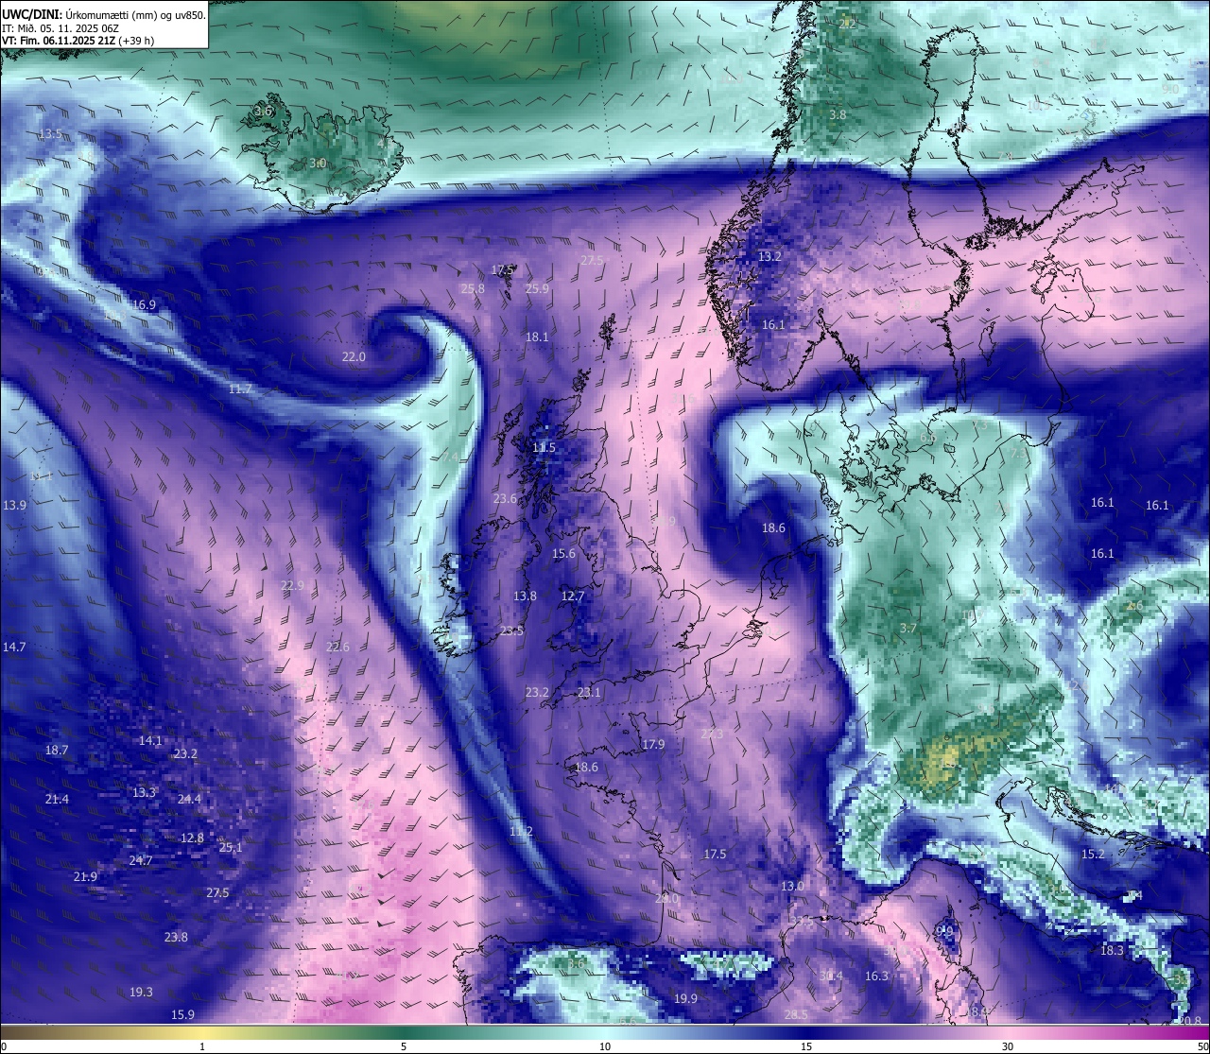This screenshot has height=1054, width=1210.
Task: Click the 14.7 value at the left edge
Action: tap(14, 648)
